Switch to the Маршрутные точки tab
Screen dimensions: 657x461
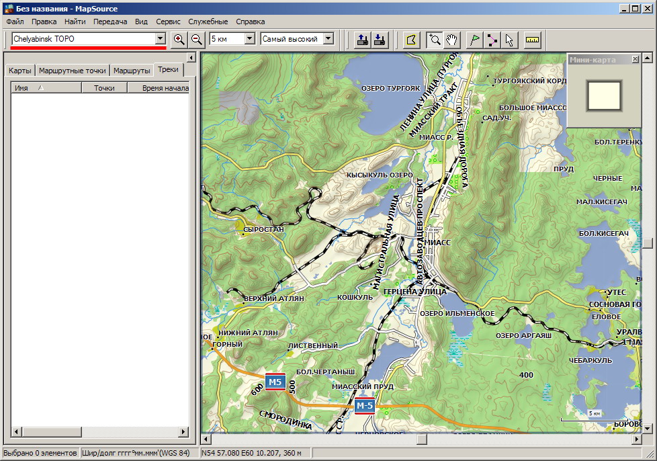[x=73, y=71]
